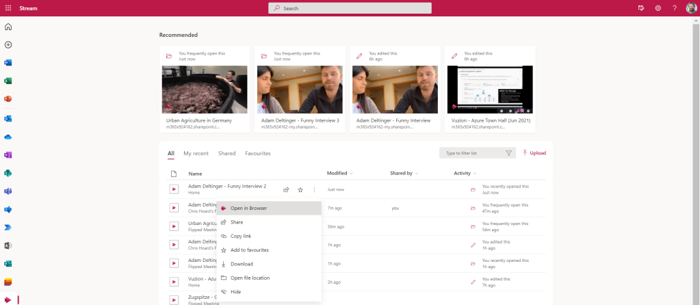Click share icon on Funny Interview 2 row
This screenshot has width=700, height=305.
click(x=286, y=189)
